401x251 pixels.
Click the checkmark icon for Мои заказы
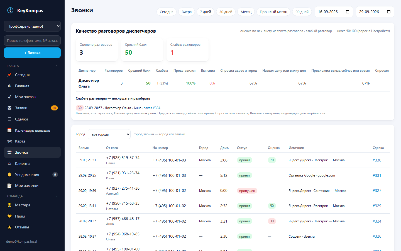[9, 97]
